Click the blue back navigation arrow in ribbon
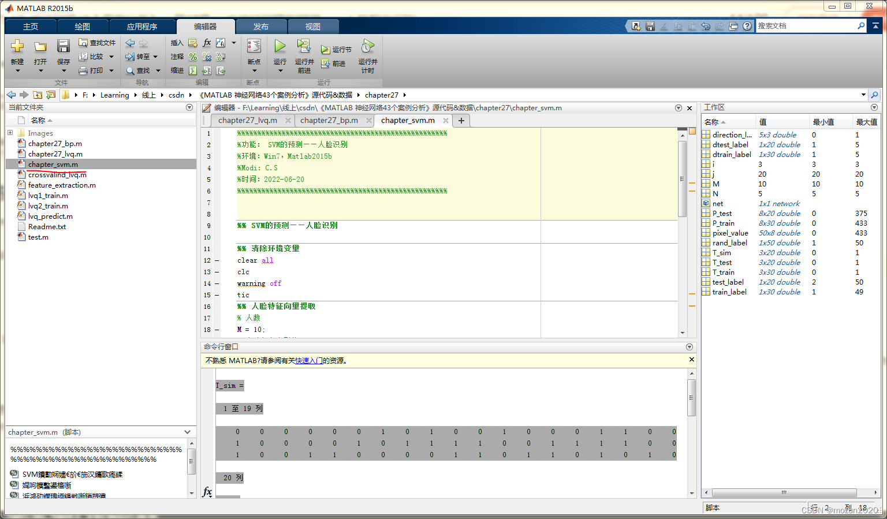 point(130,43)
